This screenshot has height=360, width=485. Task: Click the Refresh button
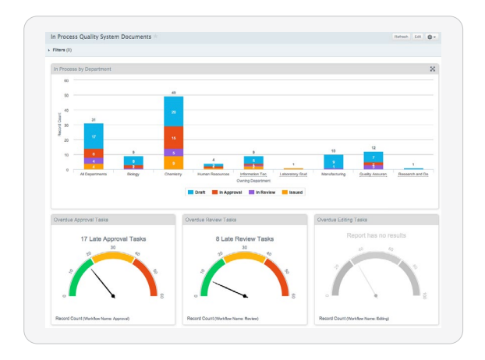401,37
